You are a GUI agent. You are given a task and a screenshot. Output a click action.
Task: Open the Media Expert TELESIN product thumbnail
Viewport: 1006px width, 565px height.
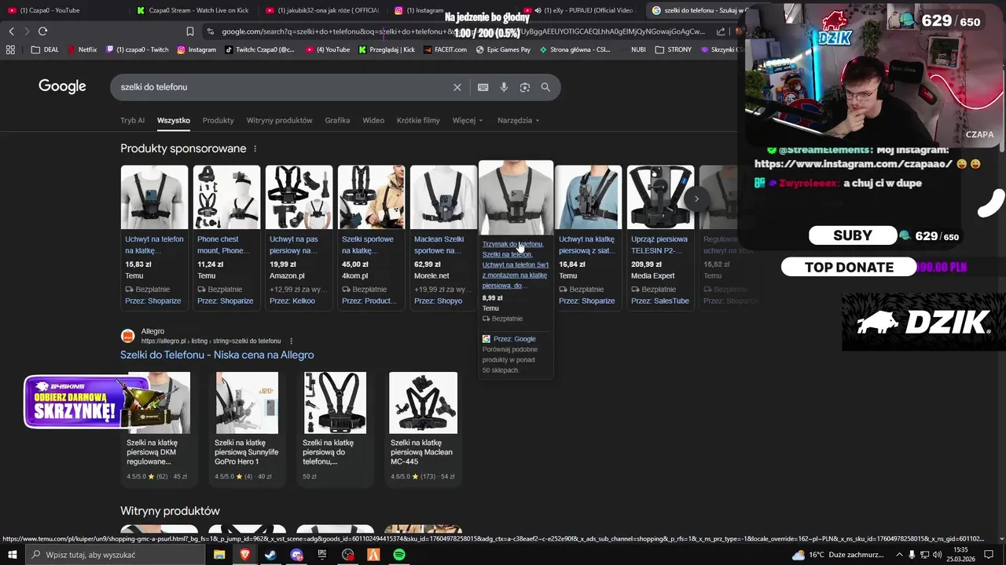[x=660, y=197]
